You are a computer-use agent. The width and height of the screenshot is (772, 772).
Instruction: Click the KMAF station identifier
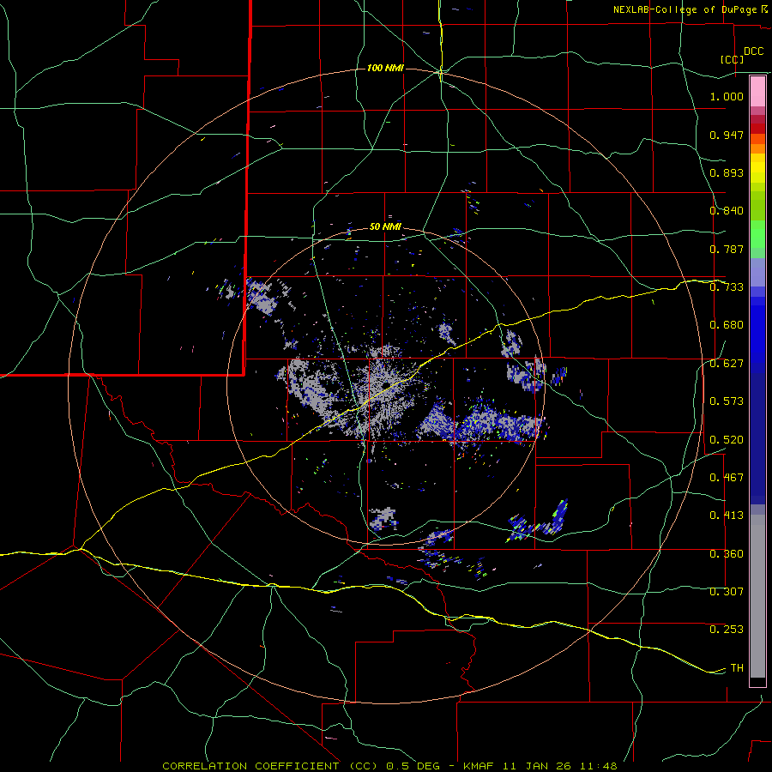[480, 766]
